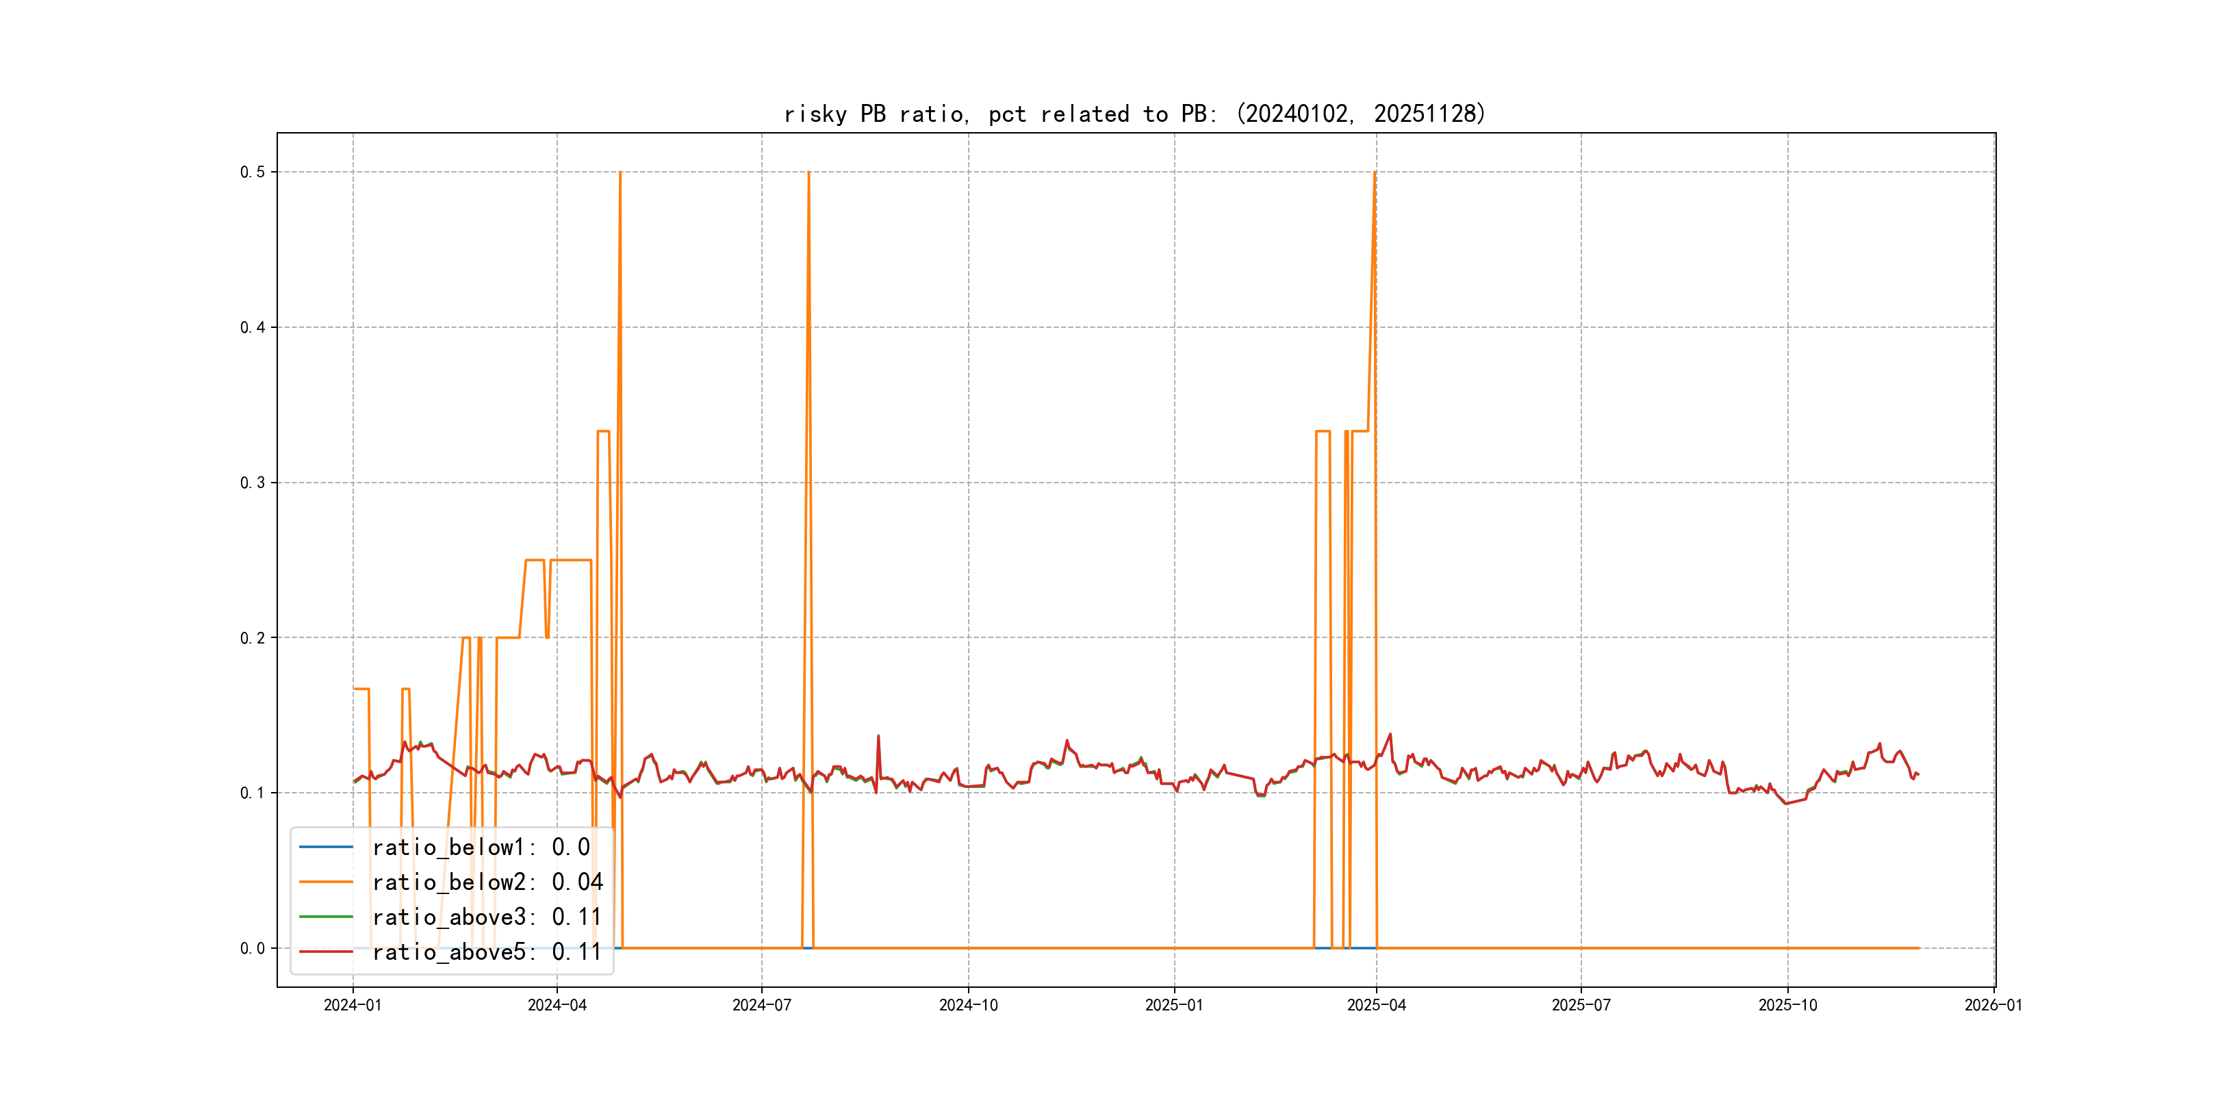Click the 0.0 y-axis tick label
This screenshot has width=2218, height=1109.
253,949
